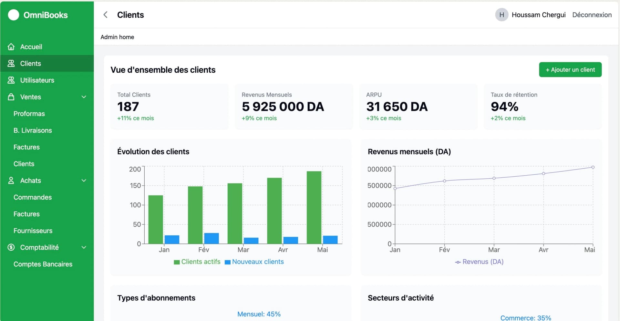Open the Factures entry under Ventes
This screenshot has width=620, height=321.
click(x=26, y=147)
